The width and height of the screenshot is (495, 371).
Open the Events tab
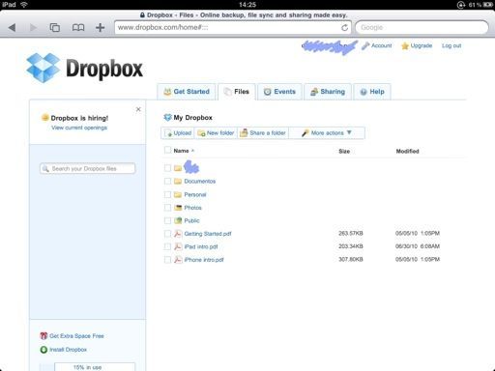(279, 92)
